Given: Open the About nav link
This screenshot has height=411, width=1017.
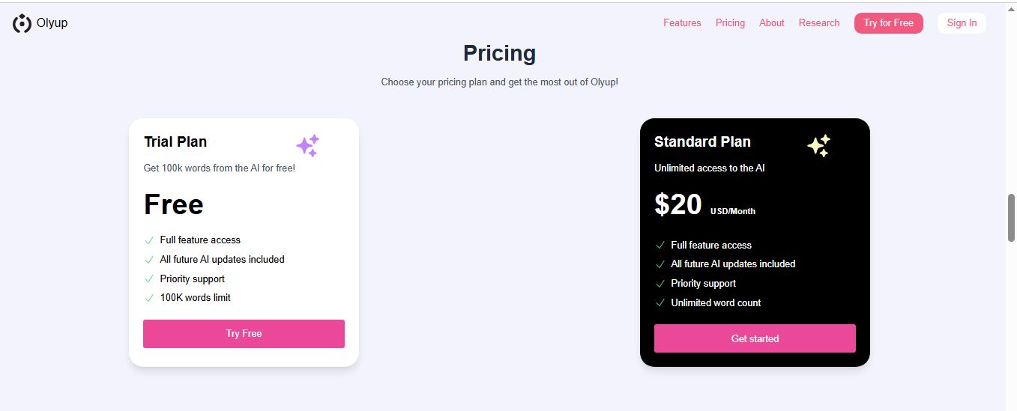Looking at the screenshot, I should (771, 23).
